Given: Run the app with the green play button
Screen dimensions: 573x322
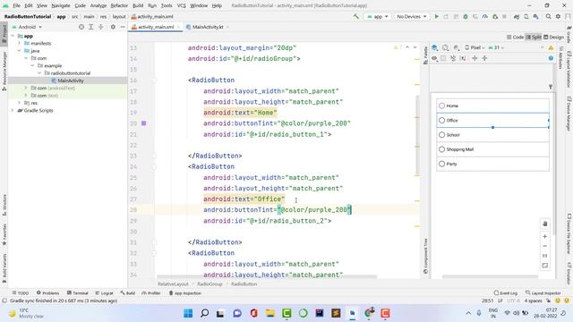Looking at the screenshot, I should click(436, 16).
